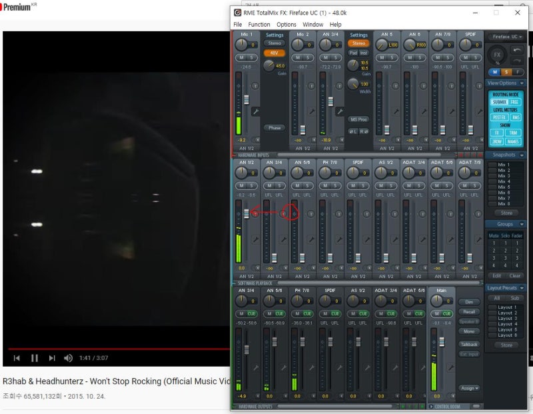The width and height of the screenshot is (533, 414).
Task: Toggle Phase in Mic 1 settings
Action: (x=274, y=127)
